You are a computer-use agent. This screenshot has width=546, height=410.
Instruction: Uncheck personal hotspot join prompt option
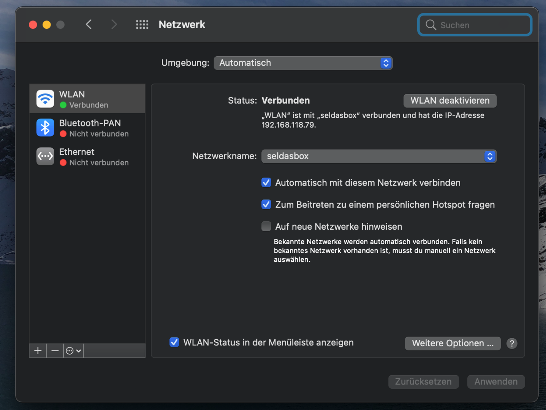[266, 205]
